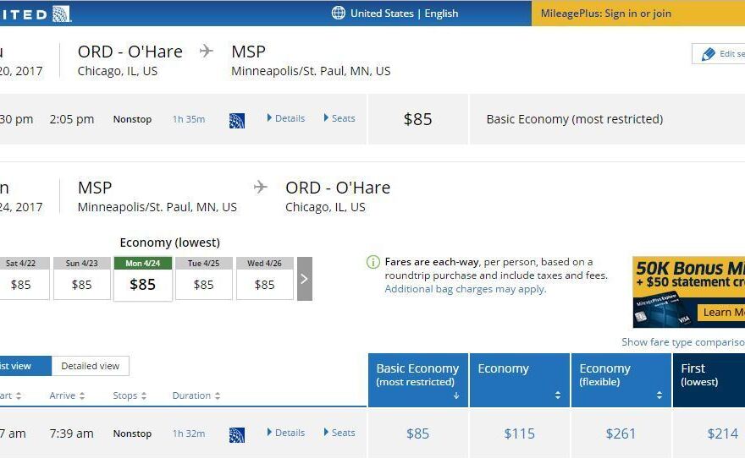Screen dimensions: 745x458
Task: Click the 50K Bonus Miles ad Learn More
Action: point(721,312)
